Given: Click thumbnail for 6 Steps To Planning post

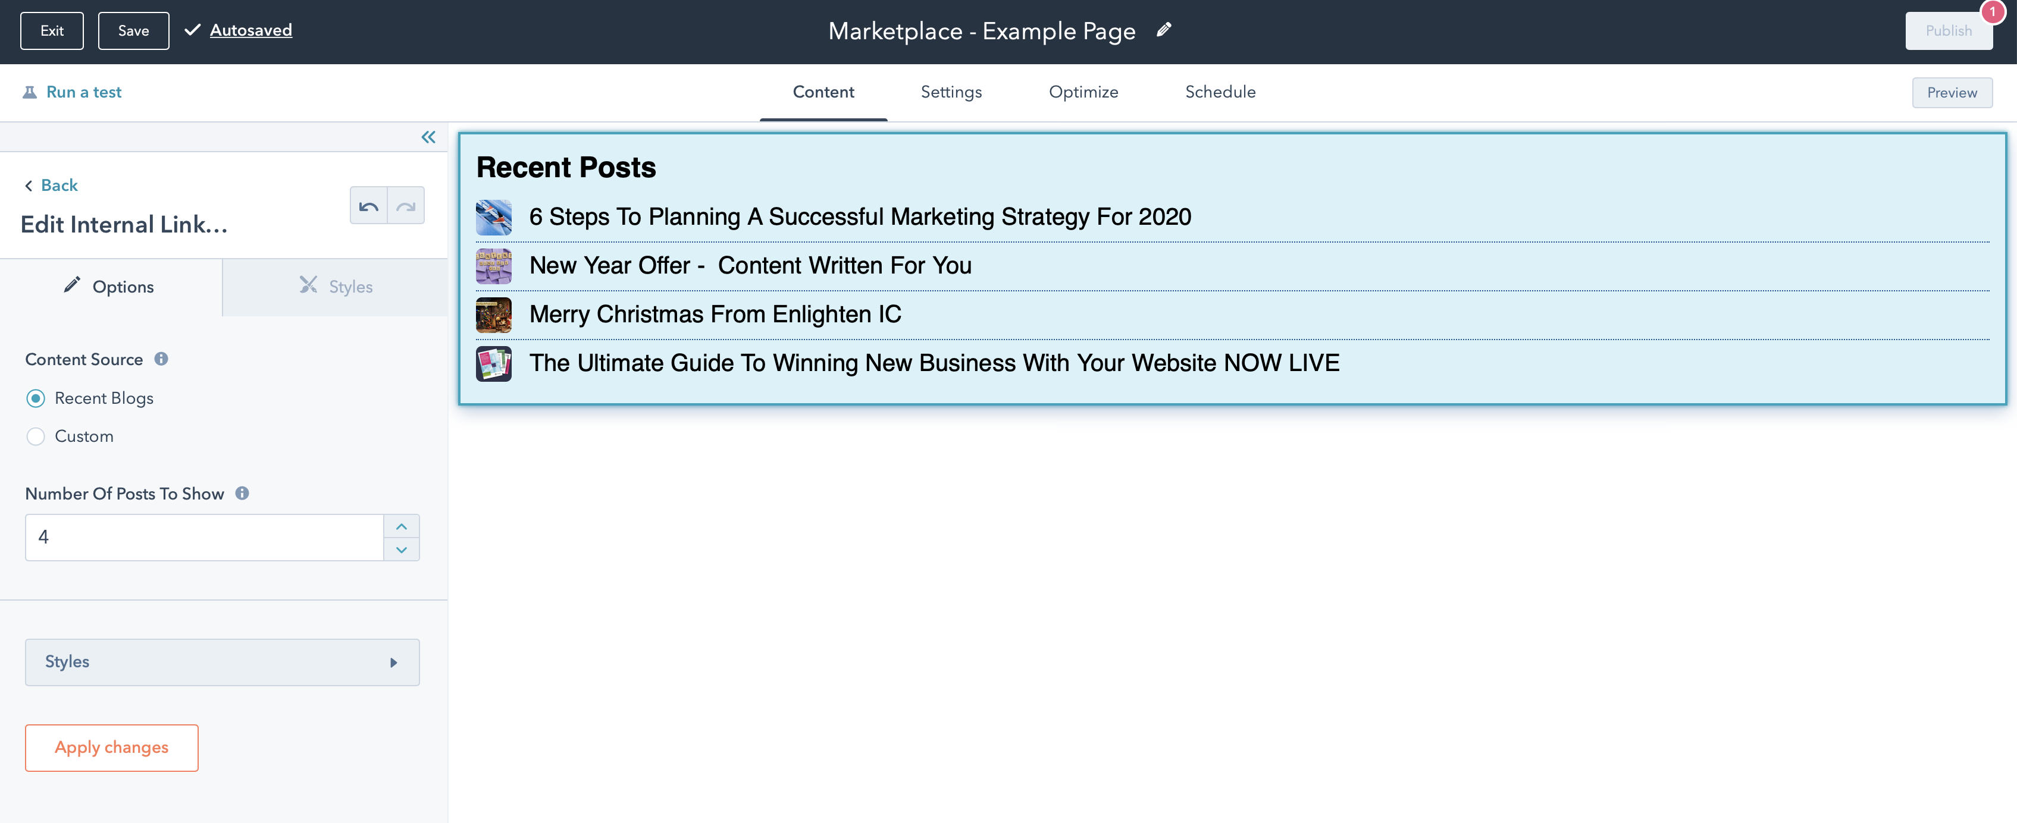Looking at the screenshot, I should click(x=493, y=218).
